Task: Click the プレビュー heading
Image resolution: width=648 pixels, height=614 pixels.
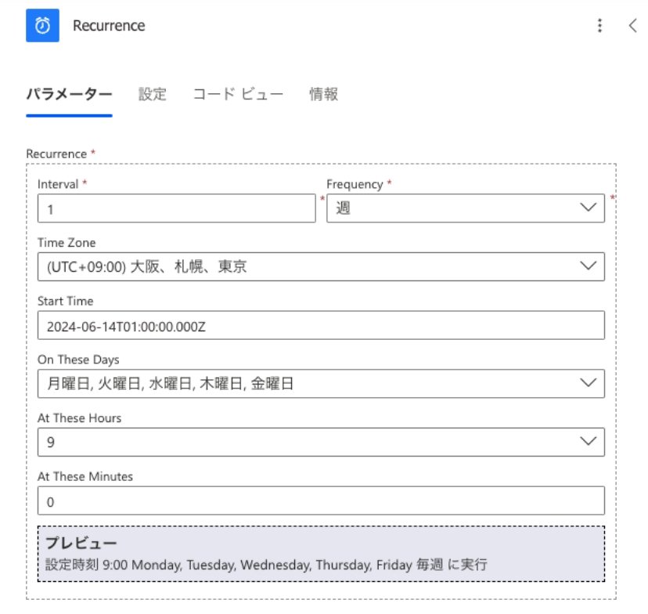Action: click(81, 543)
